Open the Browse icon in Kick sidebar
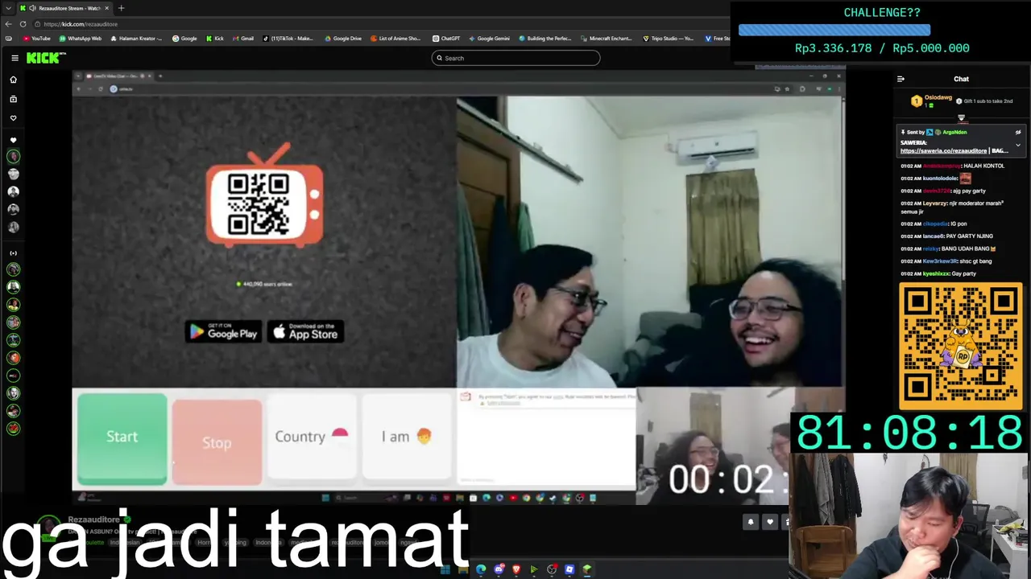This screenshot has height=579, width=1031. 13,99
